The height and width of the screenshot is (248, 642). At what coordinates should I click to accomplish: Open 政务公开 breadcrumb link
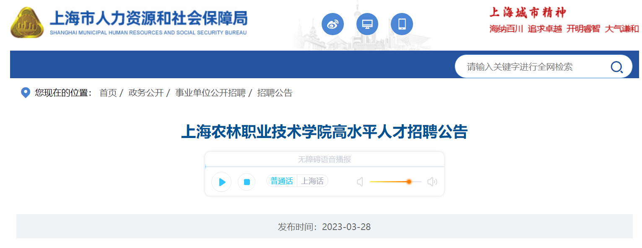point(146,93)
